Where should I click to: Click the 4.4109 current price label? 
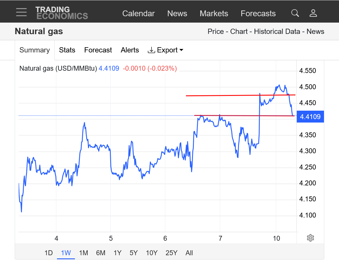coord(310,117)
